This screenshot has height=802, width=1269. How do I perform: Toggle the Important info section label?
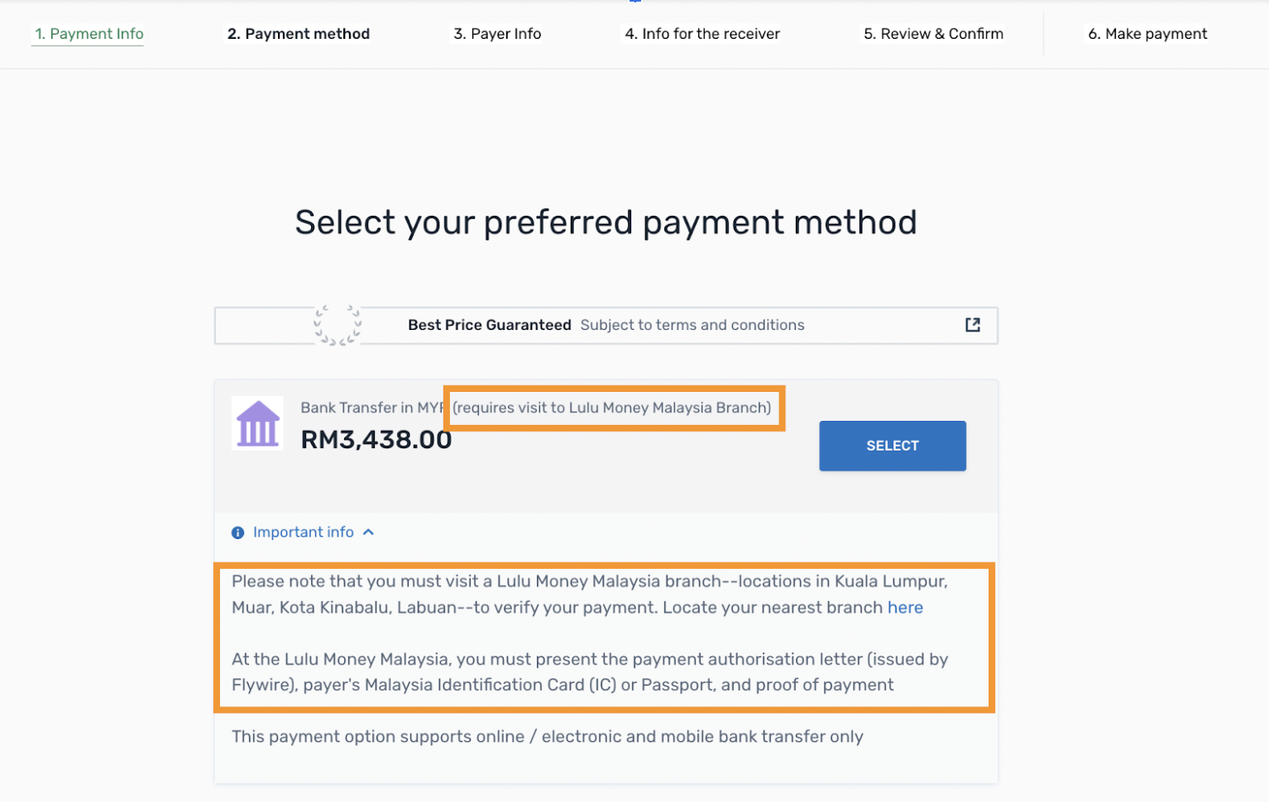pos(304,532)
